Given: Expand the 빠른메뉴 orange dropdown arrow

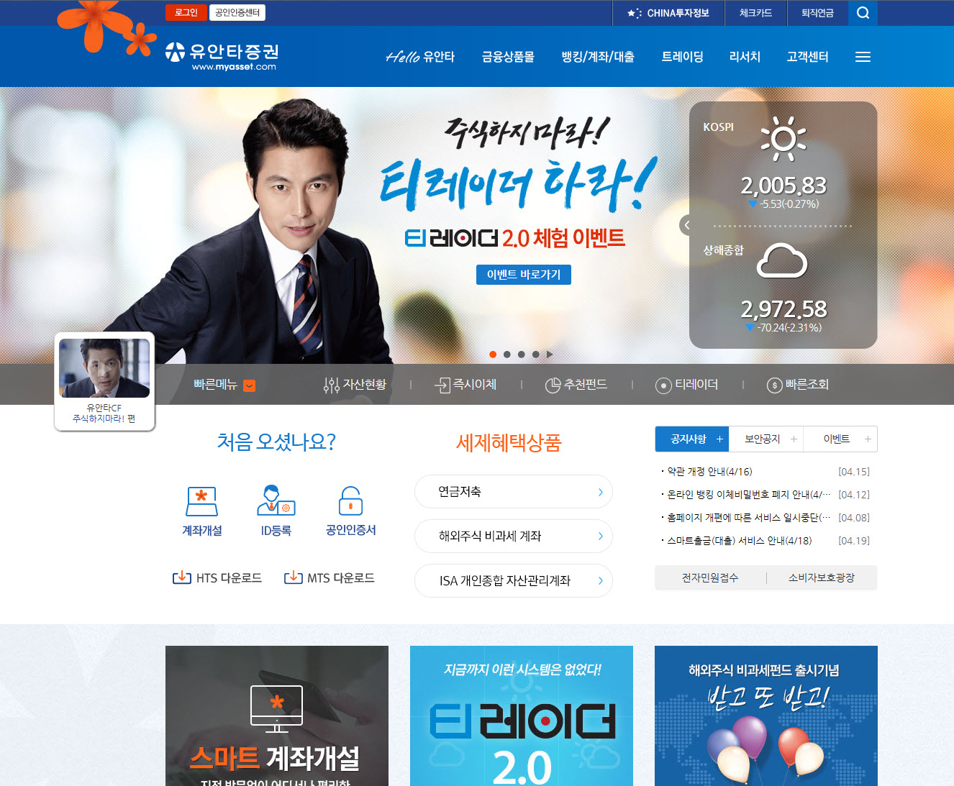Looking at the screenshot, I should [249, 385].
